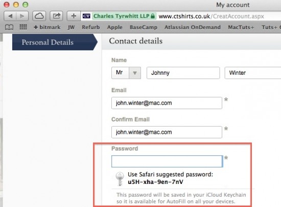
Task: Click the forward navigation arrow
Action: coord(22,16)
